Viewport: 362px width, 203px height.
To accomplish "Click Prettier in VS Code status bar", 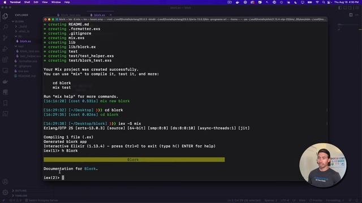I will 315,201.
